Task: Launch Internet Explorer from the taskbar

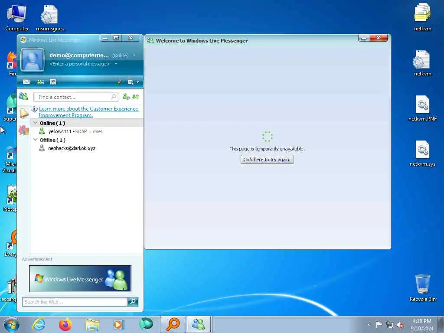Action: pos(39,324)
